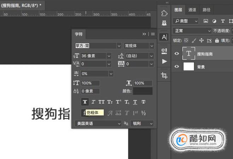Click the fractions ½ icon

[144, 113]
